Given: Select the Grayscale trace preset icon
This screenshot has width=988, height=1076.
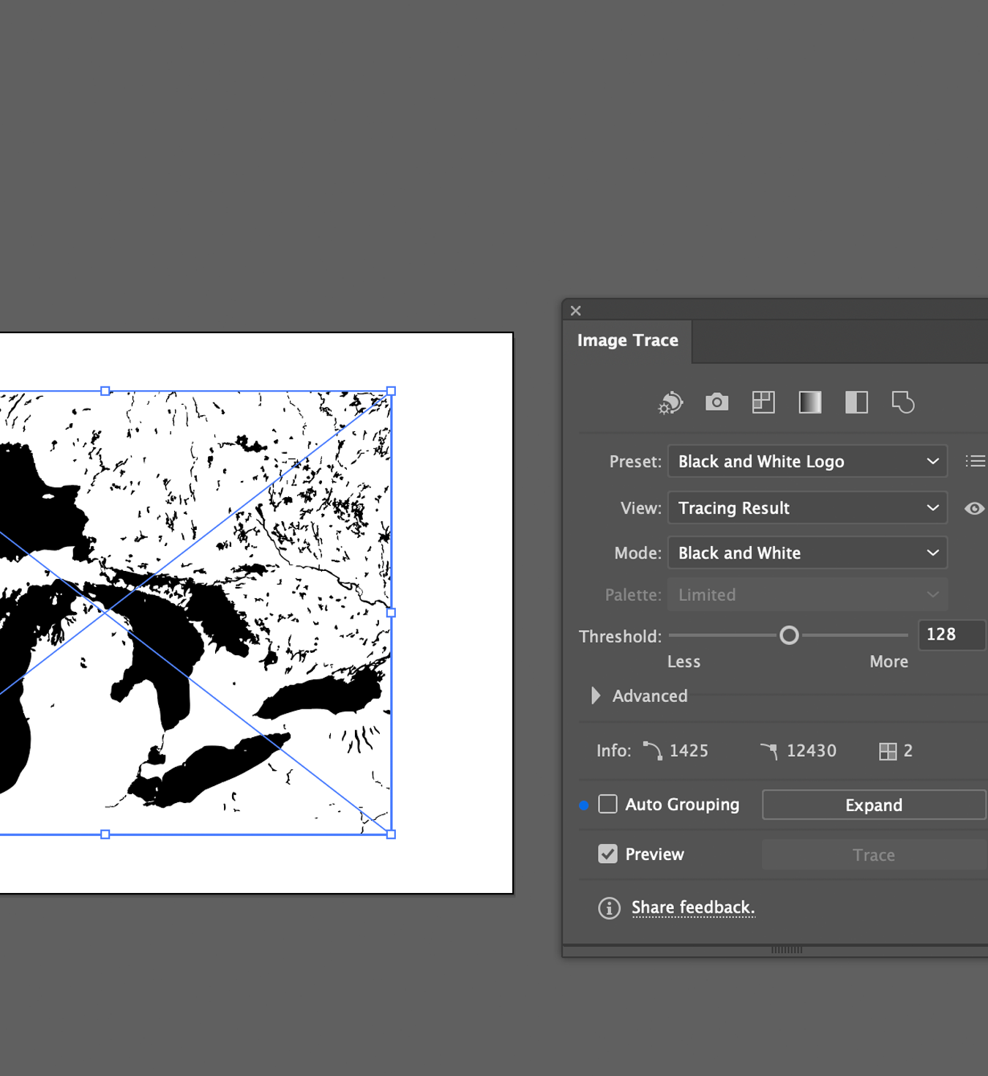Looking at the screenshot, I should pos(809,403).
